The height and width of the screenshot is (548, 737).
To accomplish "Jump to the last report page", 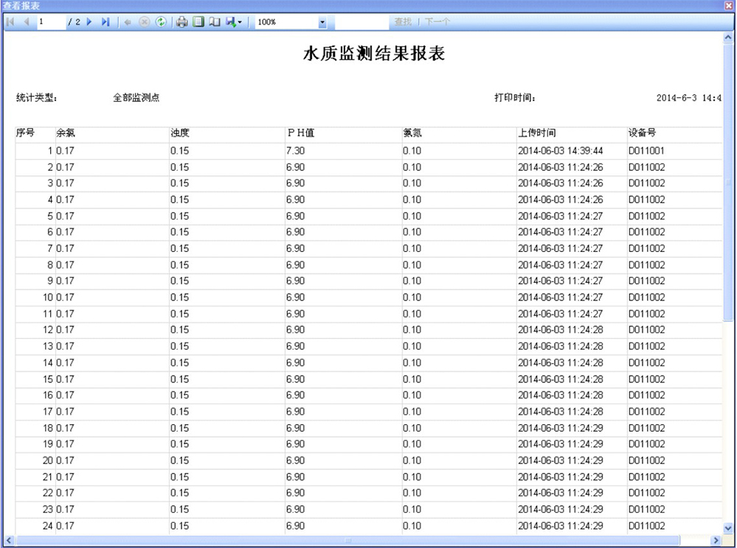I will (105, 22).
